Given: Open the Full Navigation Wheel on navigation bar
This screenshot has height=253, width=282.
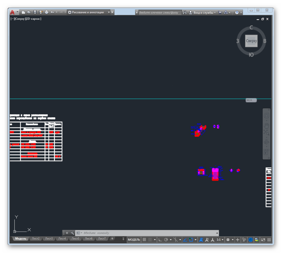Looking at the screenshot, I should pyautogui.click(x=266, y=116).
